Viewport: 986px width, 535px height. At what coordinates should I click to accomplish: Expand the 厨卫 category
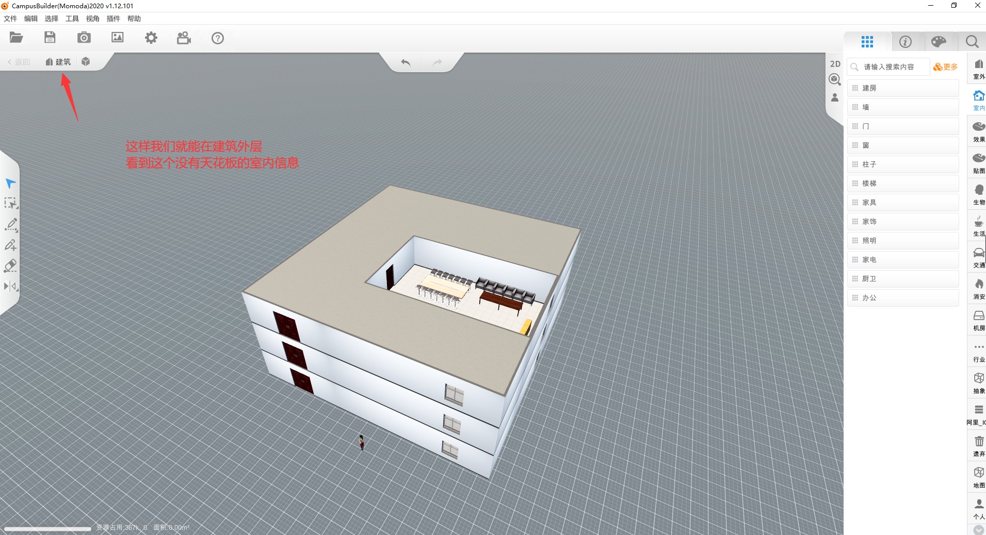tap(903, 279)
